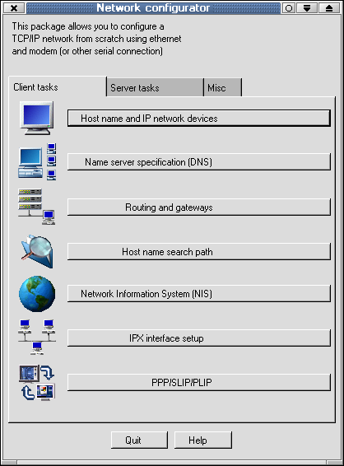344x466 pixels.
Task: Click the globe icon for NIS
Action: pos(37,294)
